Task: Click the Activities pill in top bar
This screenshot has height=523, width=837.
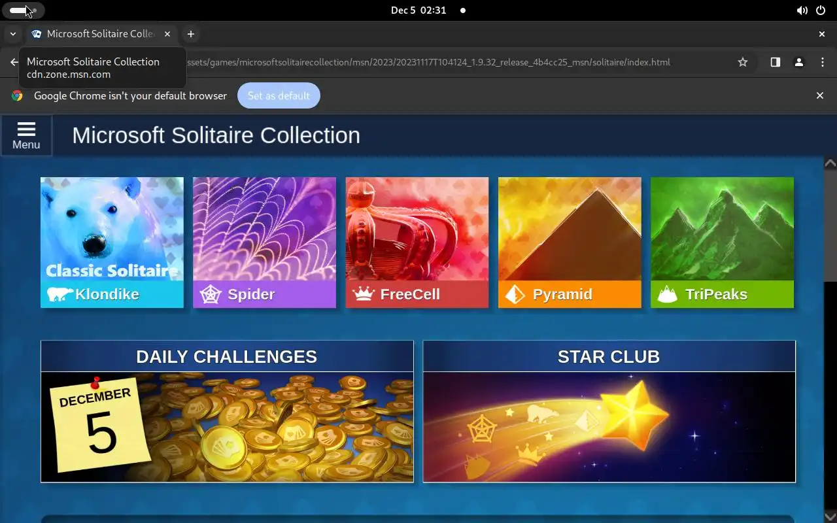Action: pos(22,10)
